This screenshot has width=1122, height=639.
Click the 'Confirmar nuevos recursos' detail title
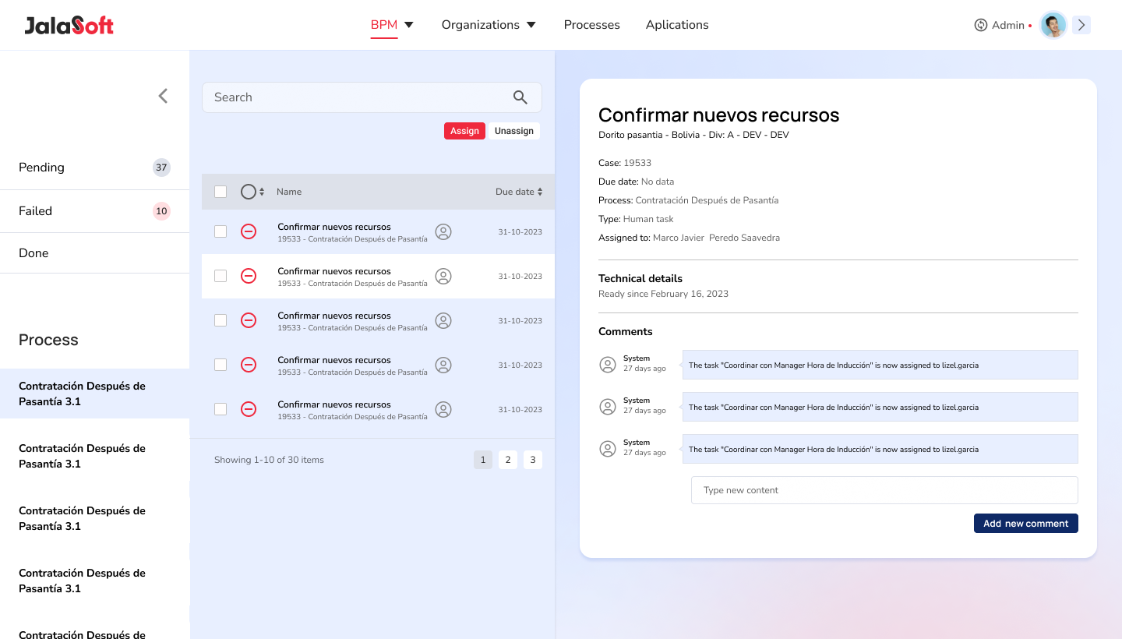point(718,115)
